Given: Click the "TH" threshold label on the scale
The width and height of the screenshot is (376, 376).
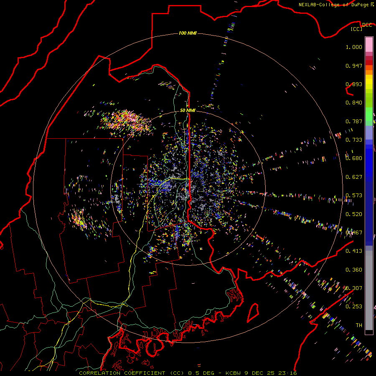Looking at the screenshot, I should tap(359, 325).
